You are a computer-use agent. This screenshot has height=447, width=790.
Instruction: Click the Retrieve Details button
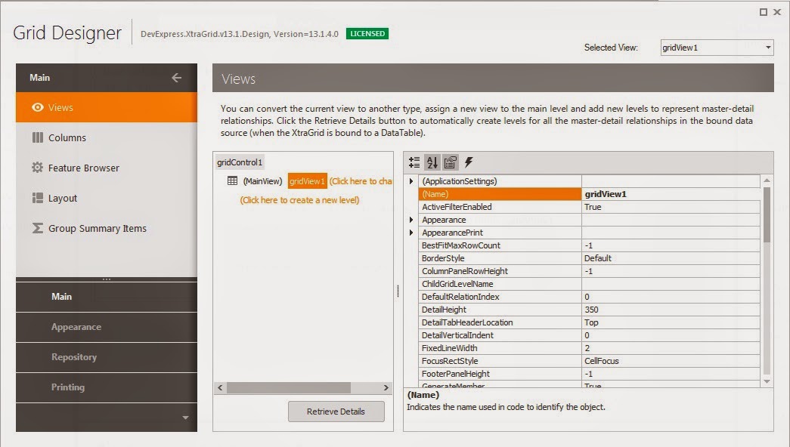coord(336,412)
